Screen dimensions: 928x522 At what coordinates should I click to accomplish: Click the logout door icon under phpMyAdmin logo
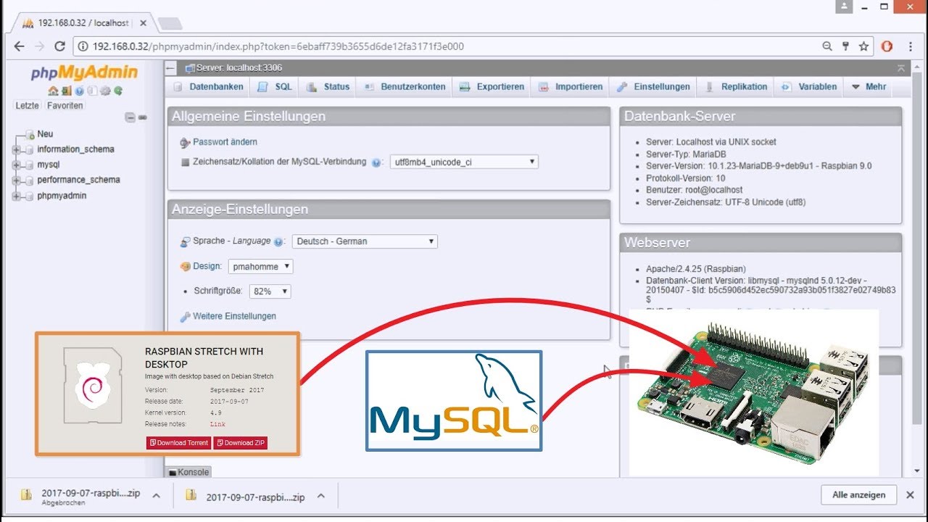point(66,91)
